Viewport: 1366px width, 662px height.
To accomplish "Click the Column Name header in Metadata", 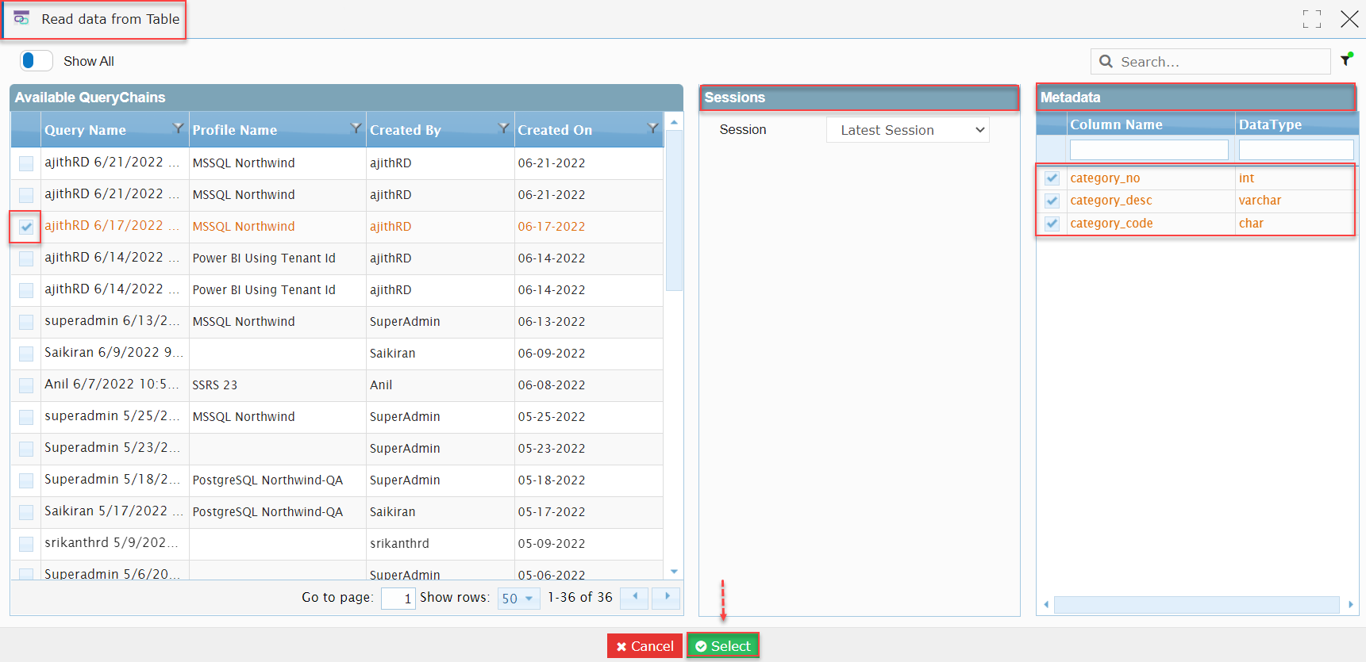I will [1116, 124].
